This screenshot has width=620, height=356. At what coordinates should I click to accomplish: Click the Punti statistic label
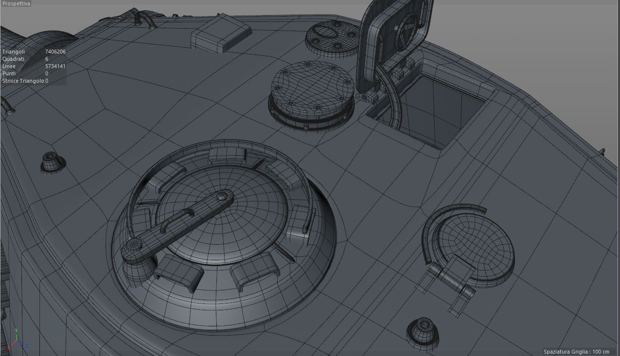click(9, 73)
